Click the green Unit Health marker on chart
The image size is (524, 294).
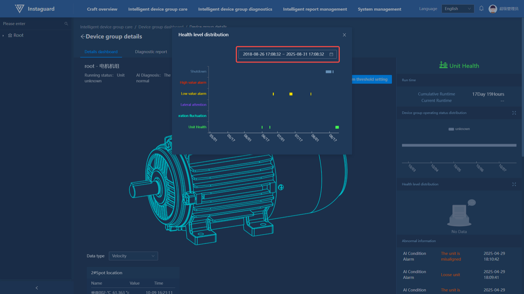pyautogui.click(x=337, y=127)
